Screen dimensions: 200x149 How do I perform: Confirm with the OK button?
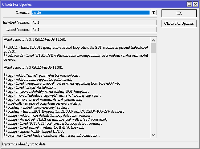179,13
